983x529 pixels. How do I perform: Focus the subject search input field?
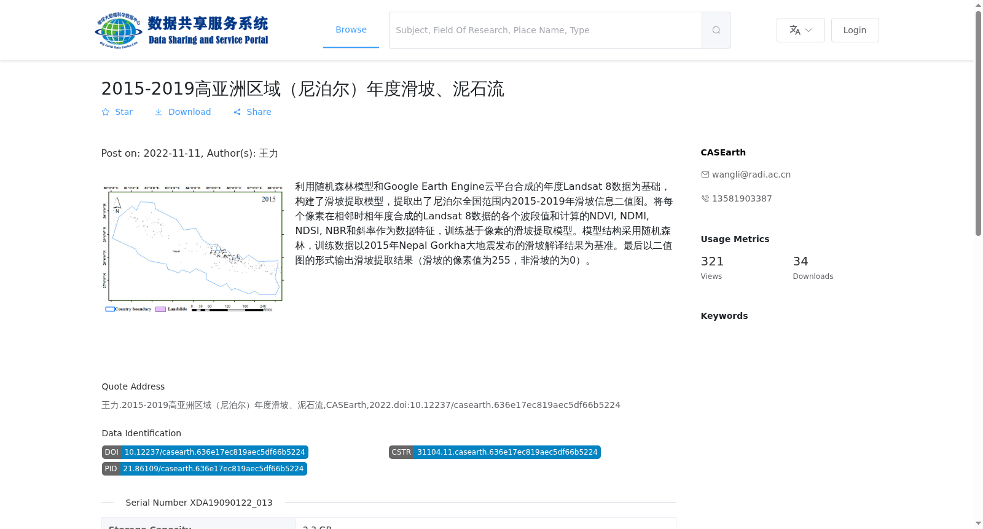[x=545, y=30]
